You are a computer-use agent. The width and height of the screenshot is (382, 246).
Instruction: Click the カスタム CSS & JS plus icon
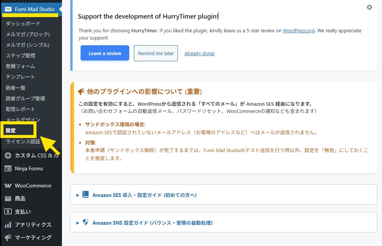click(8, 156)
